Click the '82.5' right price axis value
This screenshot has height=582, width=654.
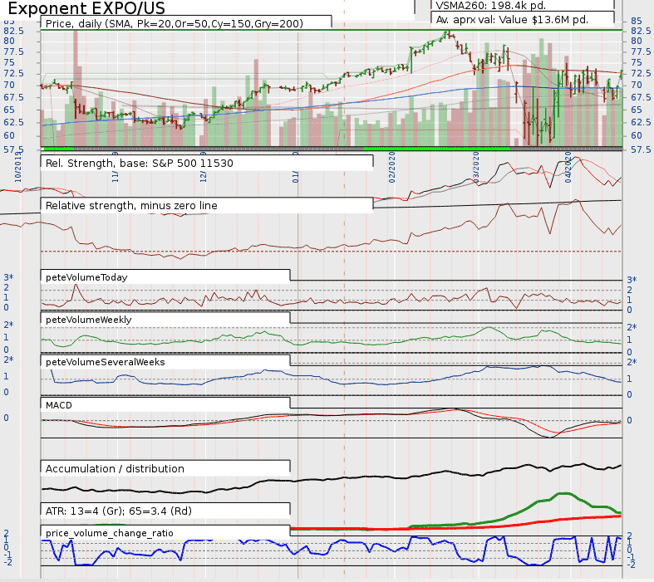tap(641, 31)
